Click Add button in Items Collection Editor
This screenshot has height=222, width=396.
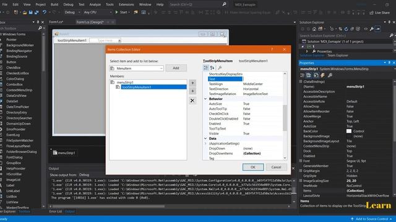tap(176, 68)
